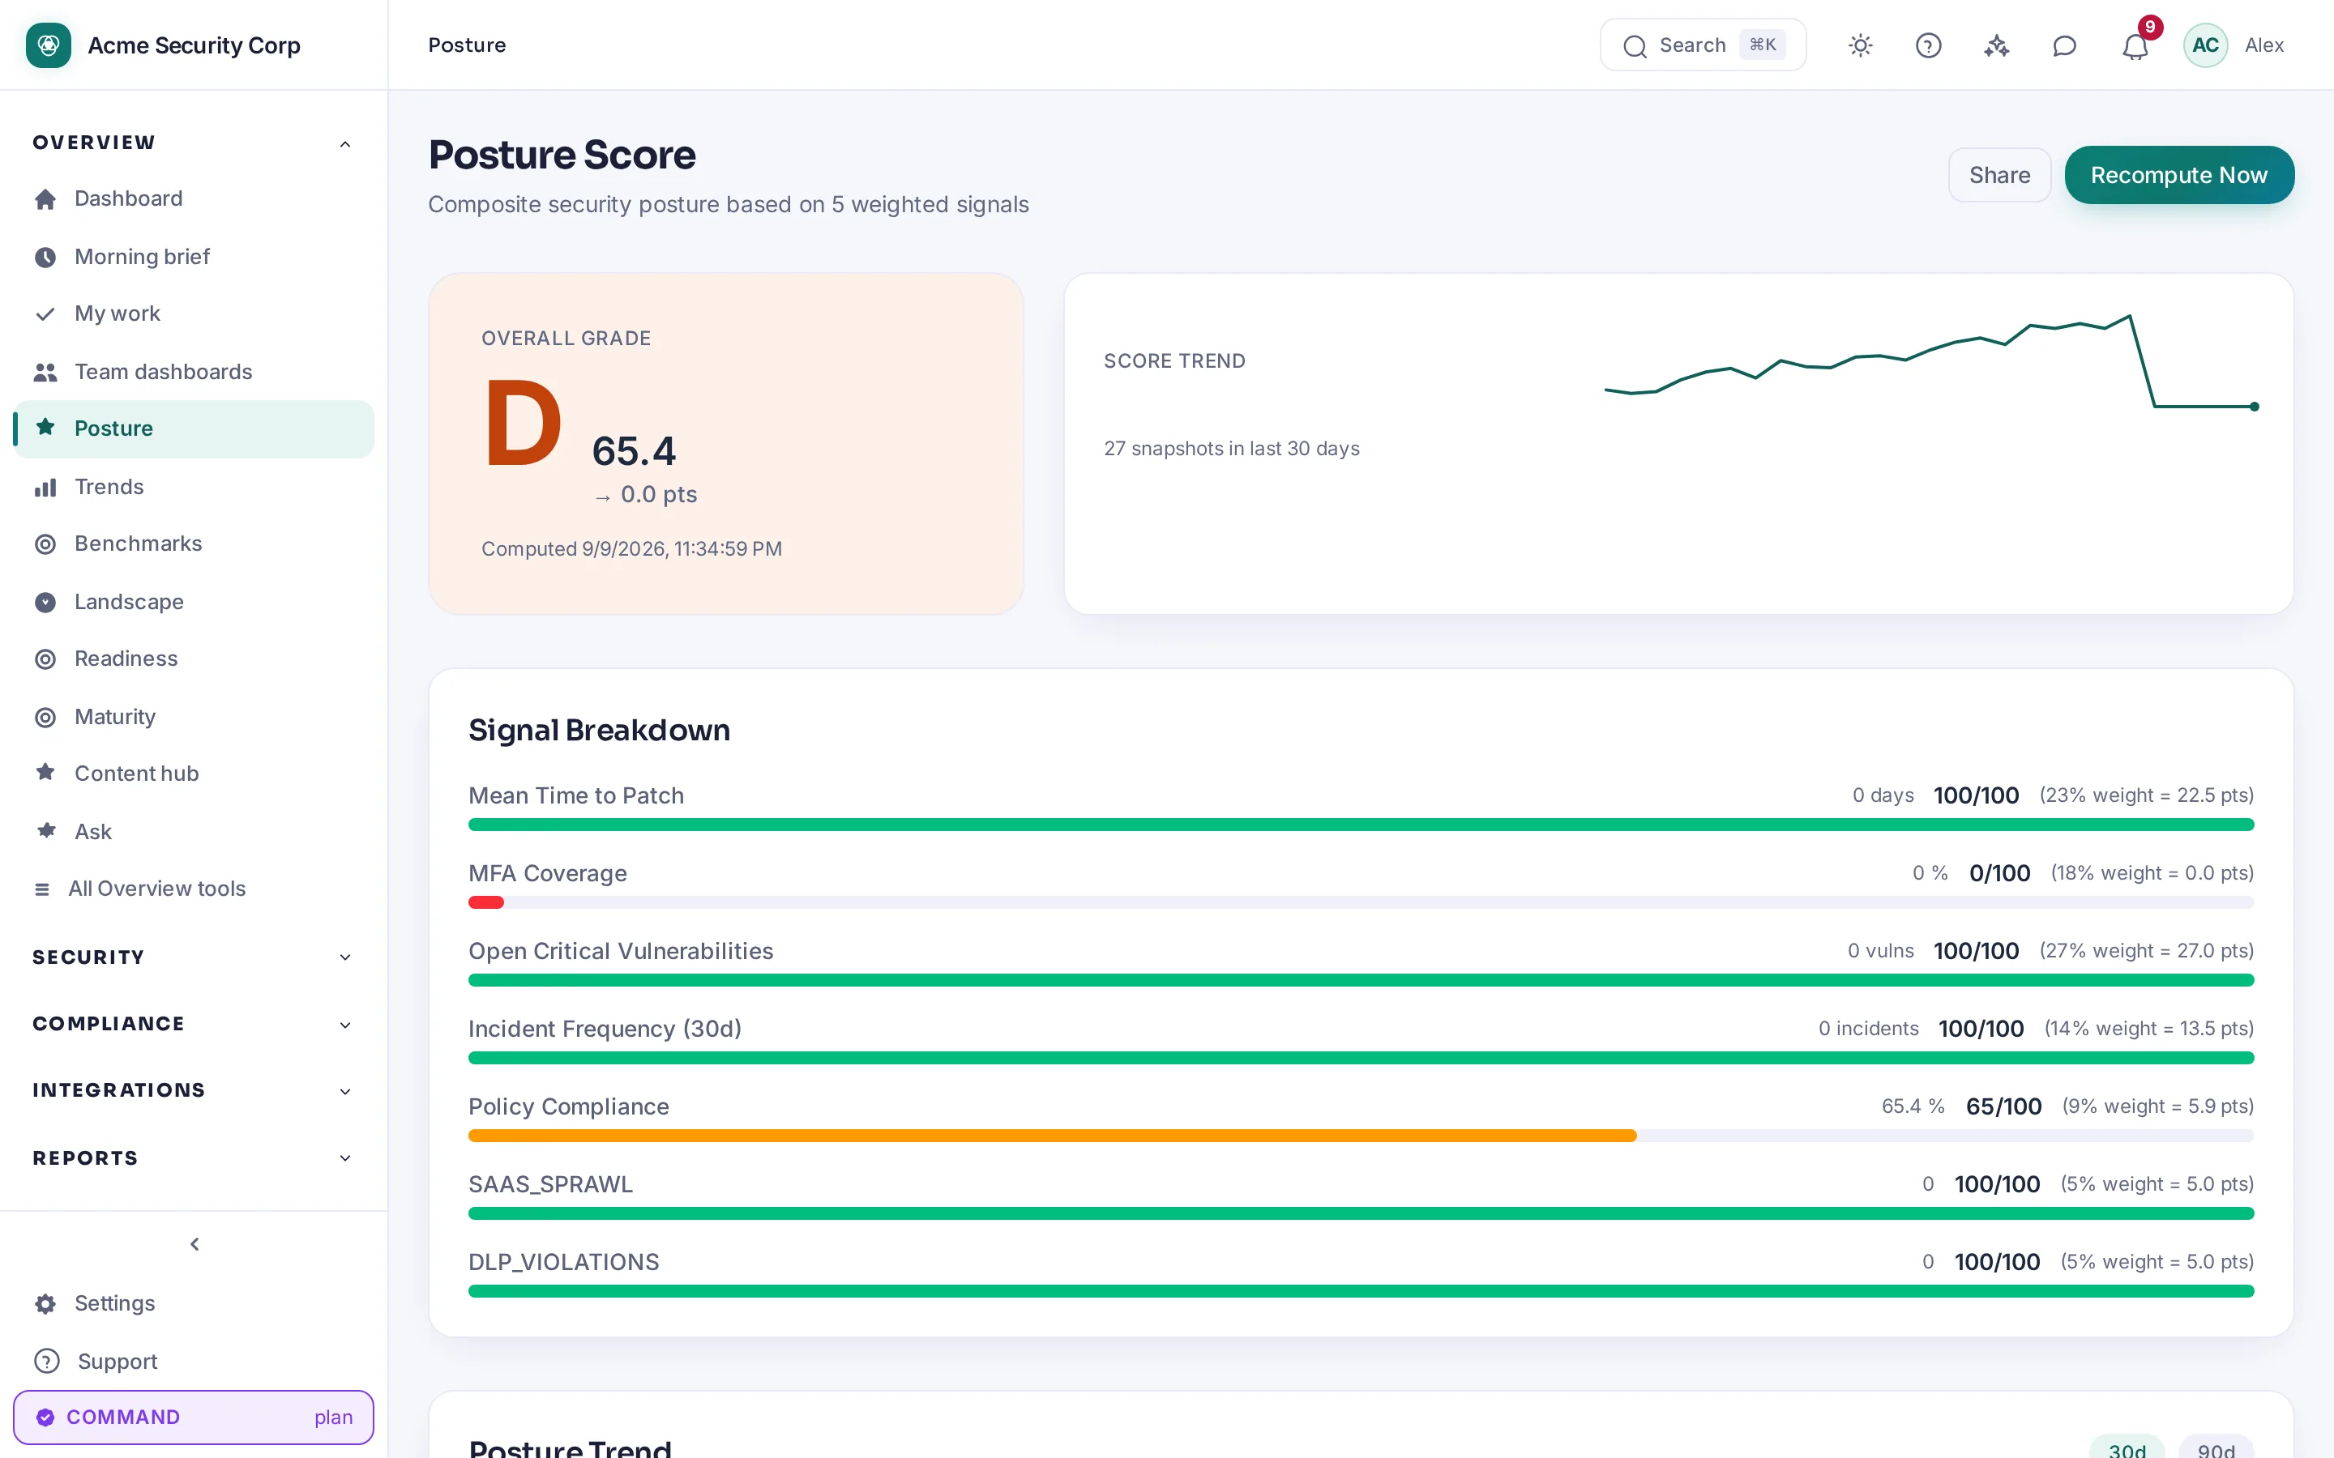2334x1458 pixels.
Task: Focus the Search field
Action: click(x=1702, y=45)
